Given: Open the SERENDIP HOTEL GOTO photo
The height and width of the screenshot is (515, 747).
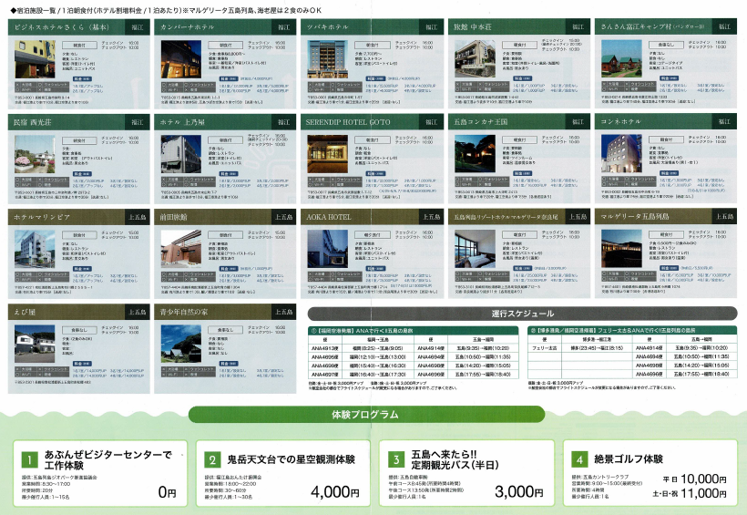Looking at the screenshot, I should (x=328, y=154).
